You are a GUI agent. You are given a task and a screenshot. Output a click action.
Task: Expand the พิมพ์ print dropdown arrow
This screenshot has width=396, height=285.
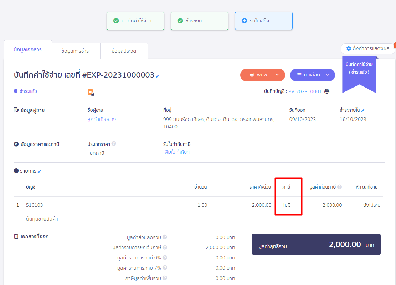pyautogui.click(x=277, y=75)
